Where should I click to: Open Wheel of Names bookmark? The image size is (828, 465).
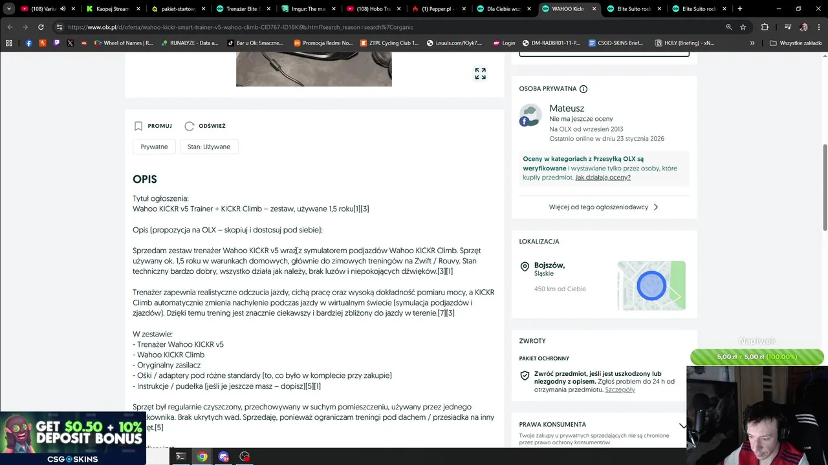[124, 43]
